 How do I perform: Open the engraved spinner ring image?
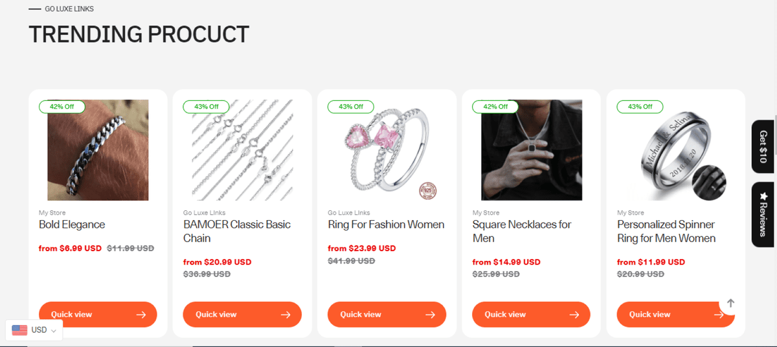tap(675, 150)
